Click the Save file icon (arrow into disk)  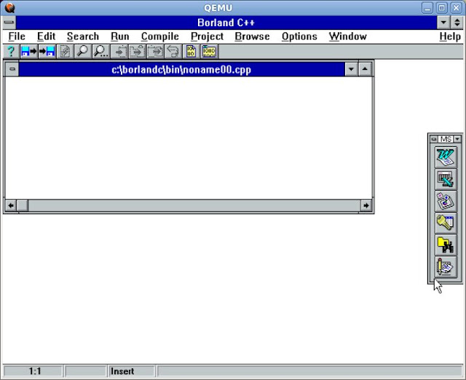coord(47,52)
